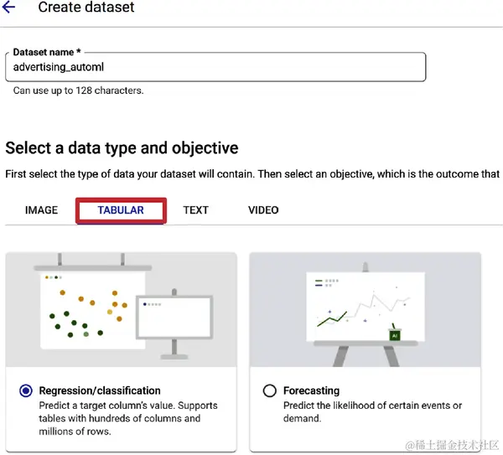Click the Forecasting description about events or demand
Viewport: 503px width, 455px height.
[362, 411]
